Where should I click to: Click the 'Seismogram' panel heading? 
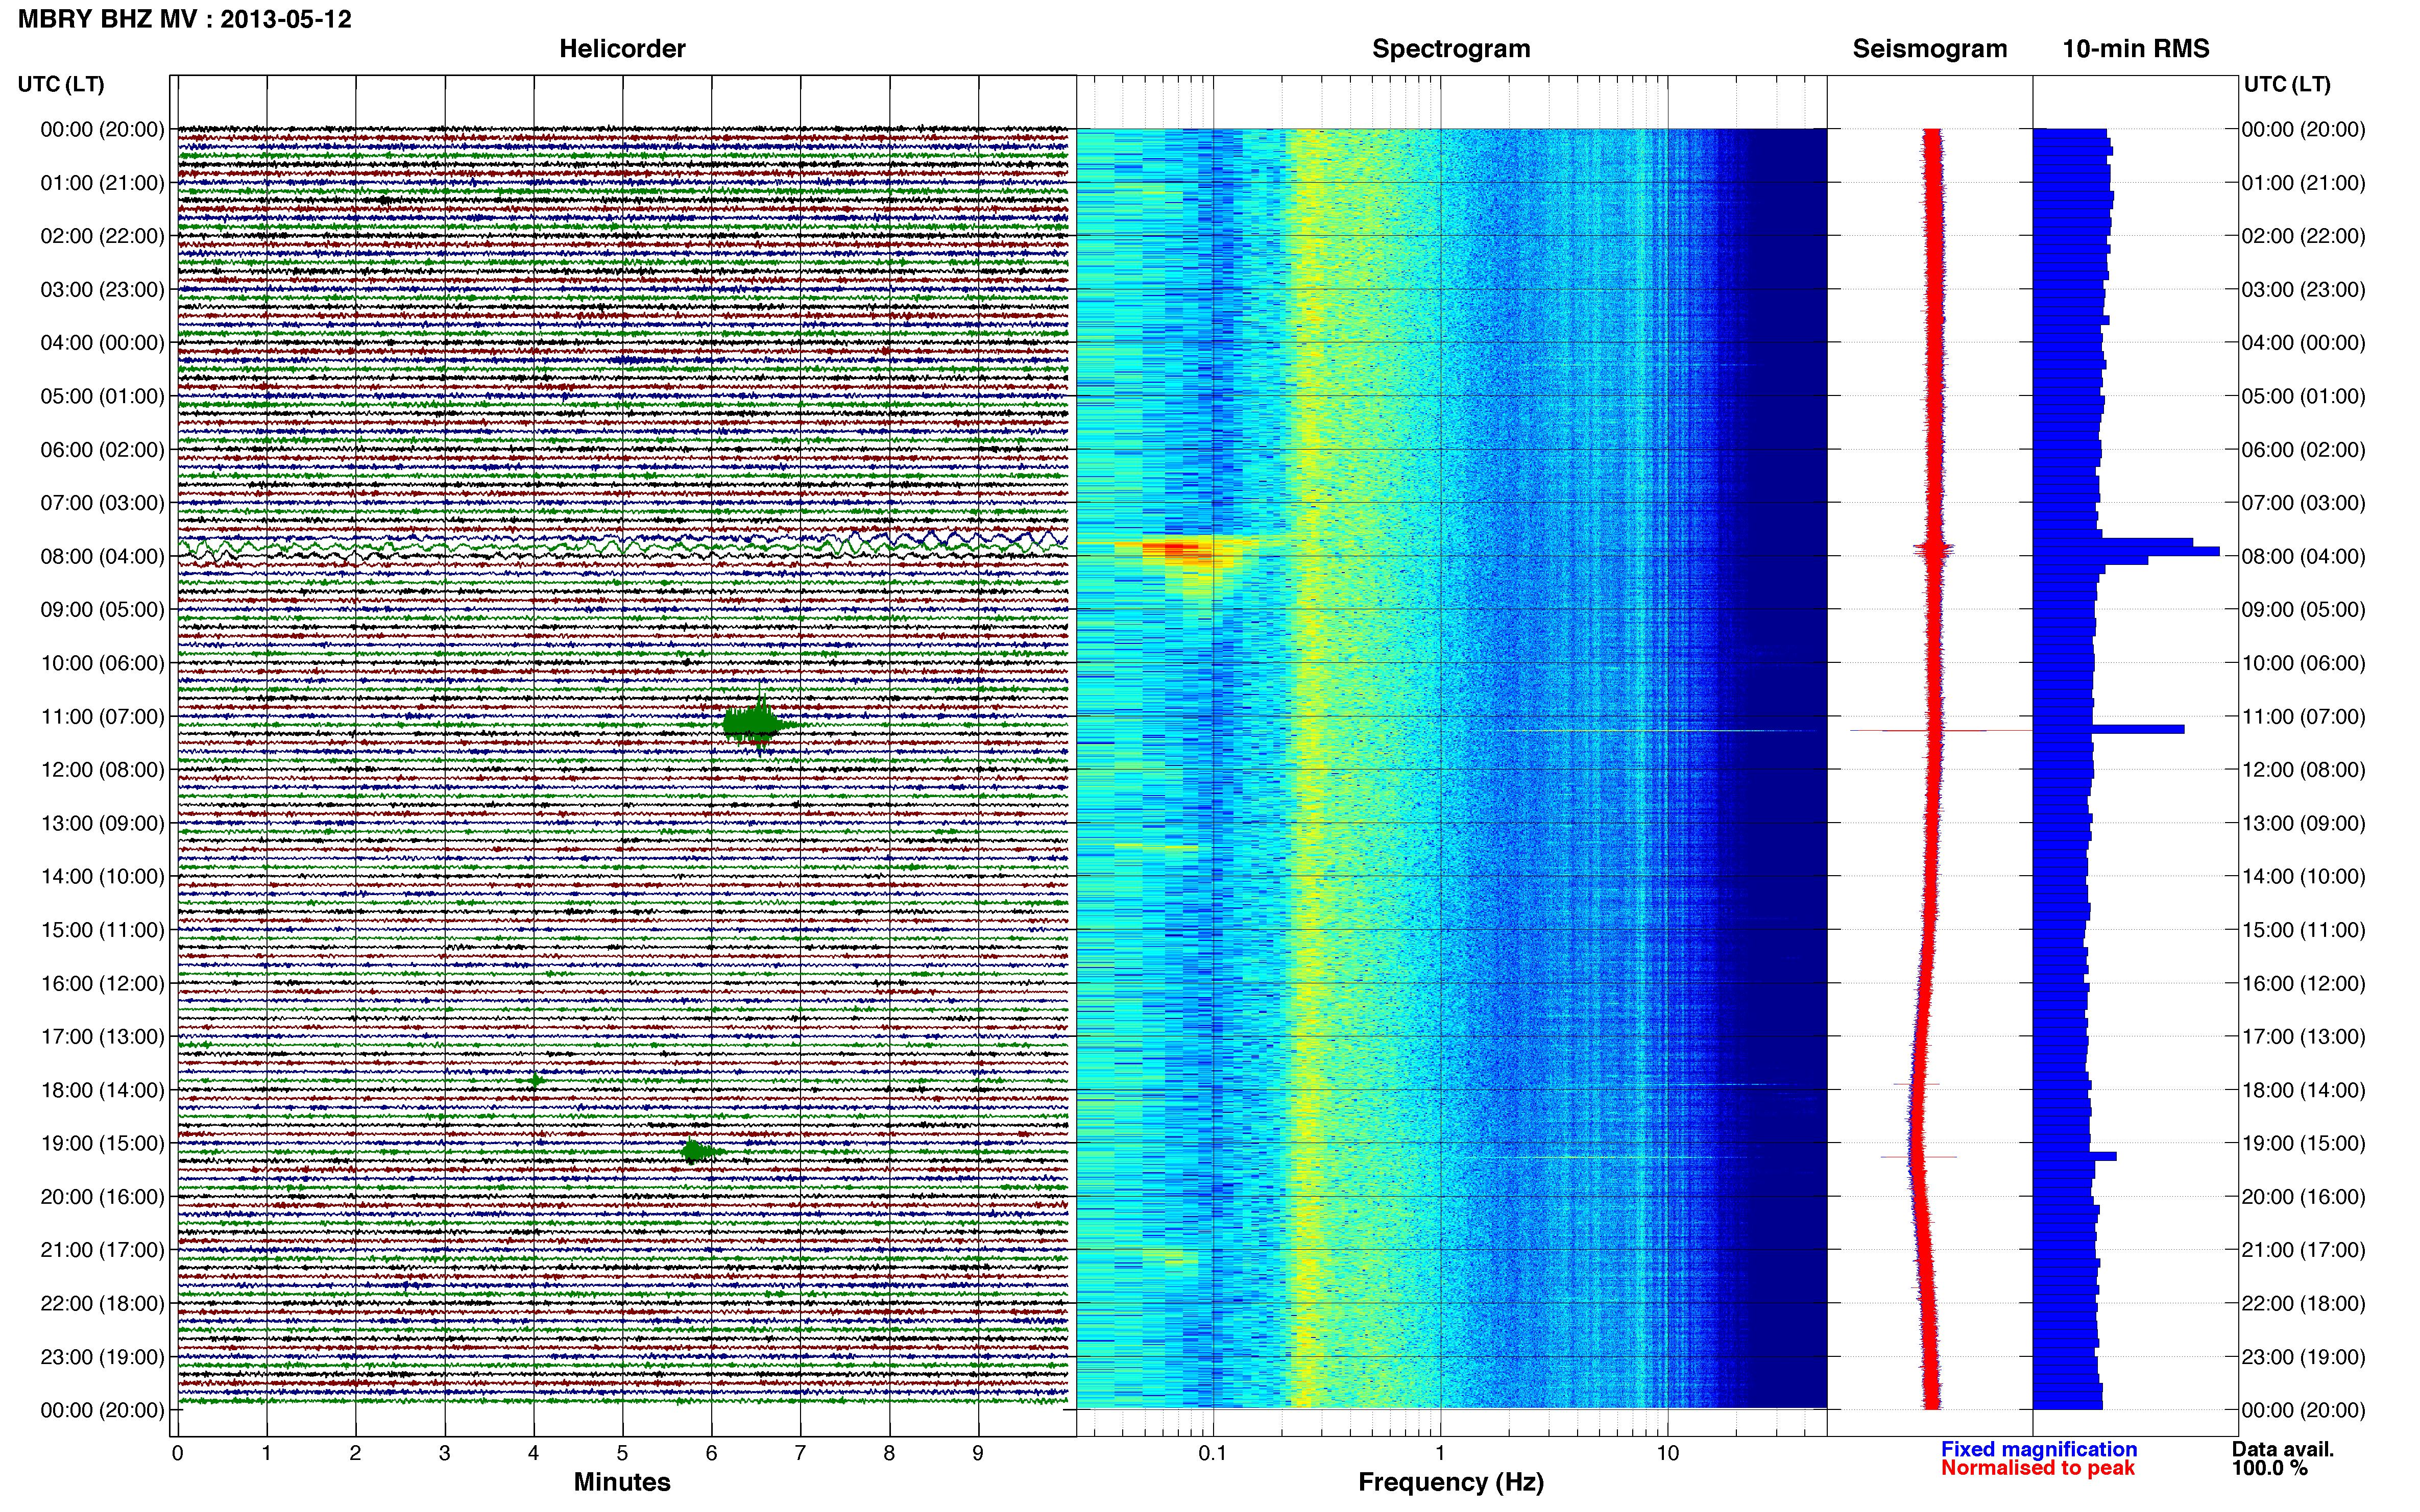click(x=1930, y=49)
